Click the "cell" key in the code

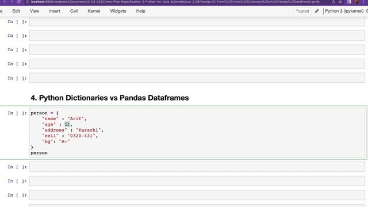click(50, 136)
